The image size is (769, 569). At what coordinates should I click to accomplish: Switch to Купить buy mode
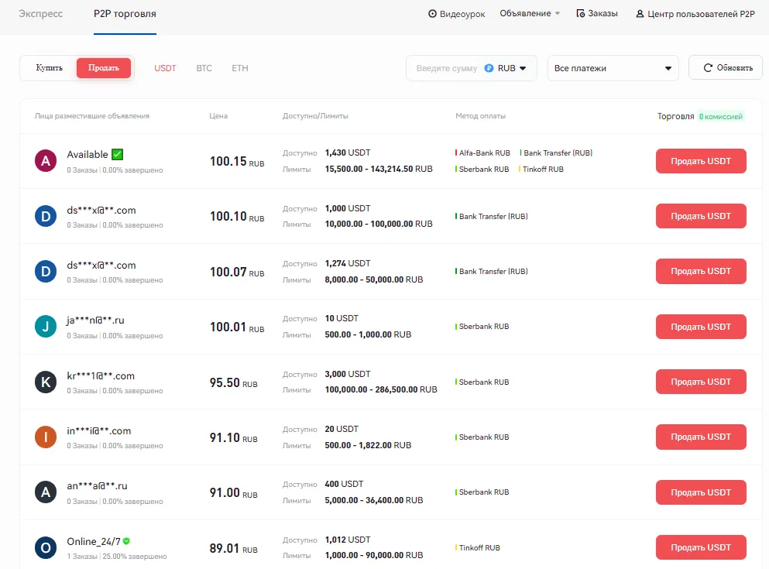pyautogui.click(x=50, y=68)
